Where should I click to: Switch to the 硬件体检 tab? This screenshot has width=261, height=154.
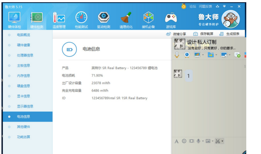[14, 19]
